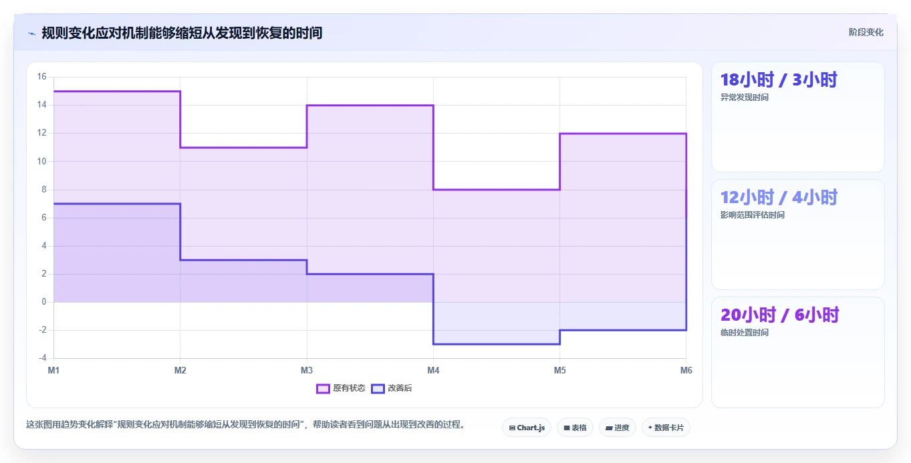
Task: Click the 16 y-axis tick label
Action: [41, 77]
